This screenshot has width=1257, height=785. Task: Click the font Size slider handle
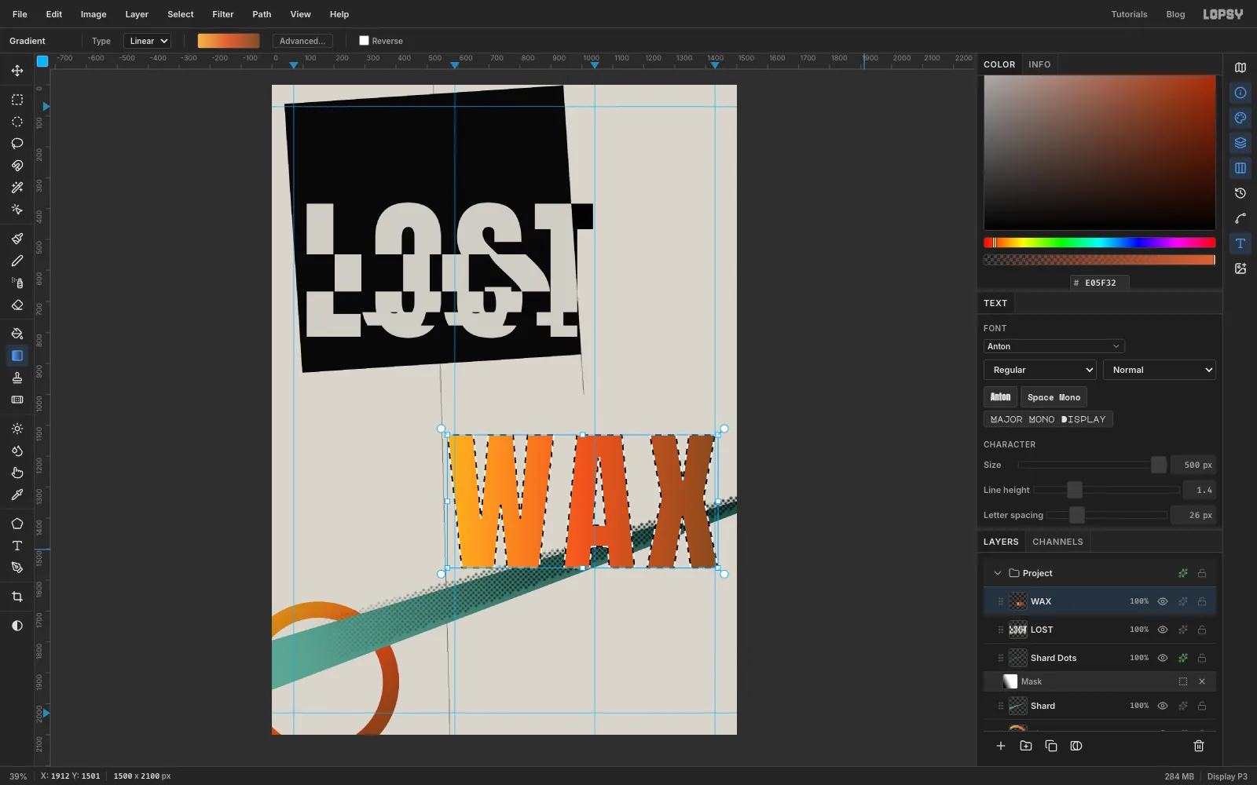[1159, 465]
